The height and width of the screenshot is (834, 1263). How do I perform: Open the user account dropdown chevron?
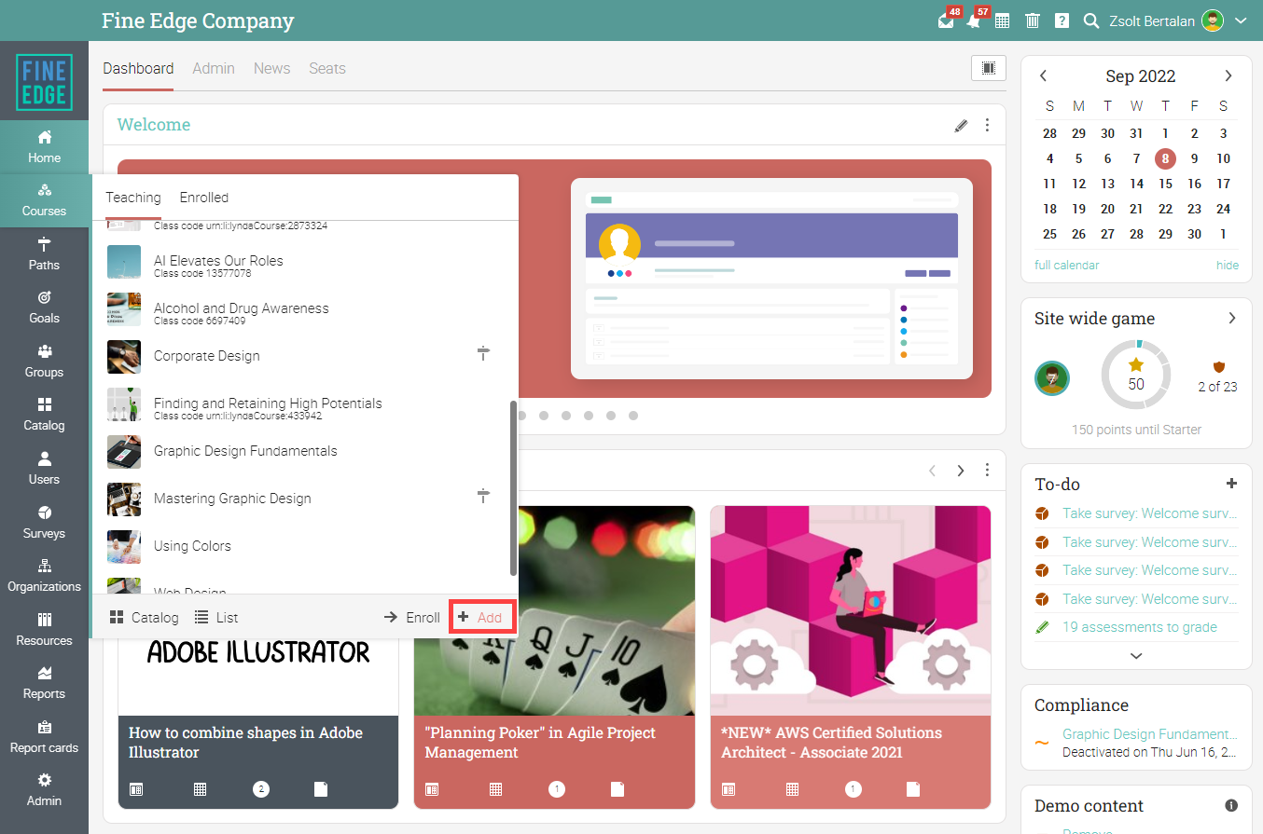pyautogui.click(x=1241, y=21)
